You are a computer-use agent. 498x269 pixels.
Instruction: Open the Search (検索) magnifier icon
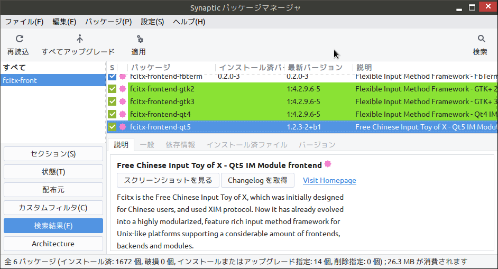click(x=482, y=39)
